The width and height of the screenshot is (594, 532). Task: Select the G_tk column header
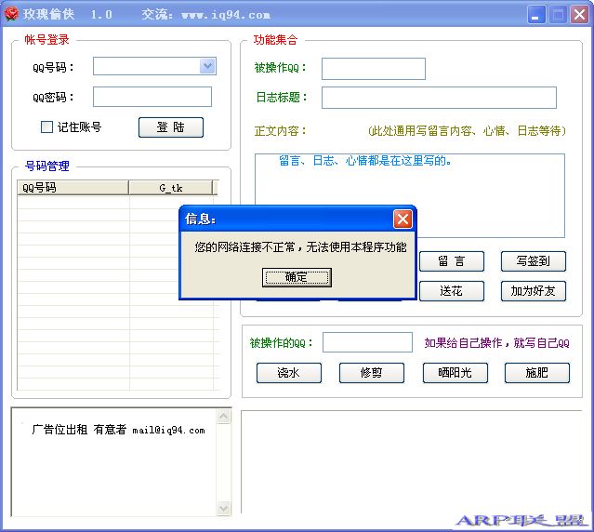pos(170,188)
